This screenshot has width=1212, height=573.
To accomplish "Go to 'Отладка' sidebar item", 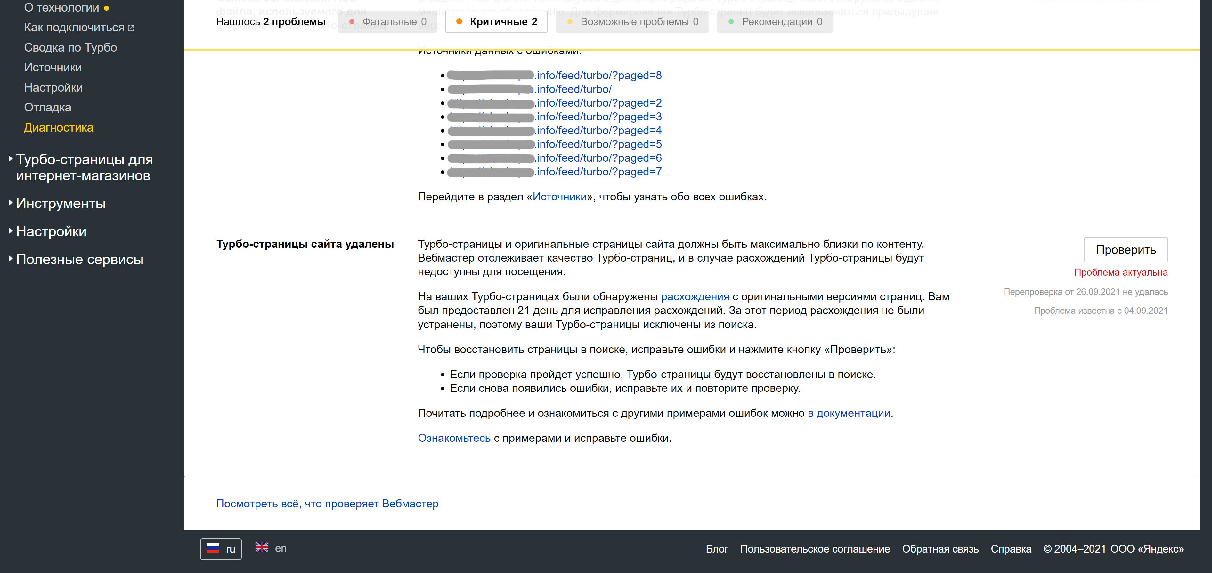I will tap(47, 107).
